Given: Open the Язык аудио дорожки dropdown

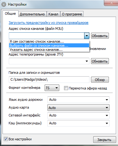Looking at the screenshot, I should click(x=78, y=100).
